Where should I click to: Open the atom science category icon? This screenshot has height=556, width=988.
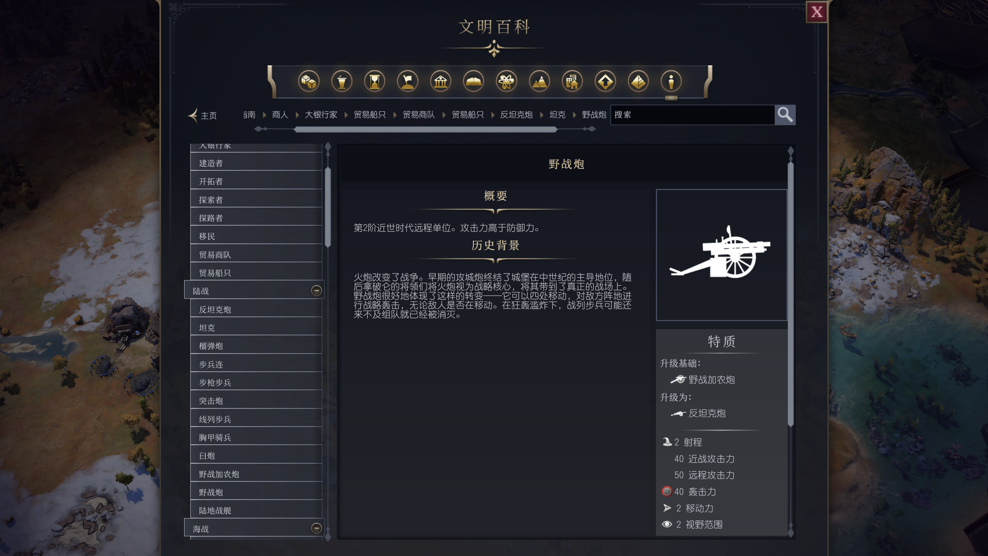[x=506, y=82]
